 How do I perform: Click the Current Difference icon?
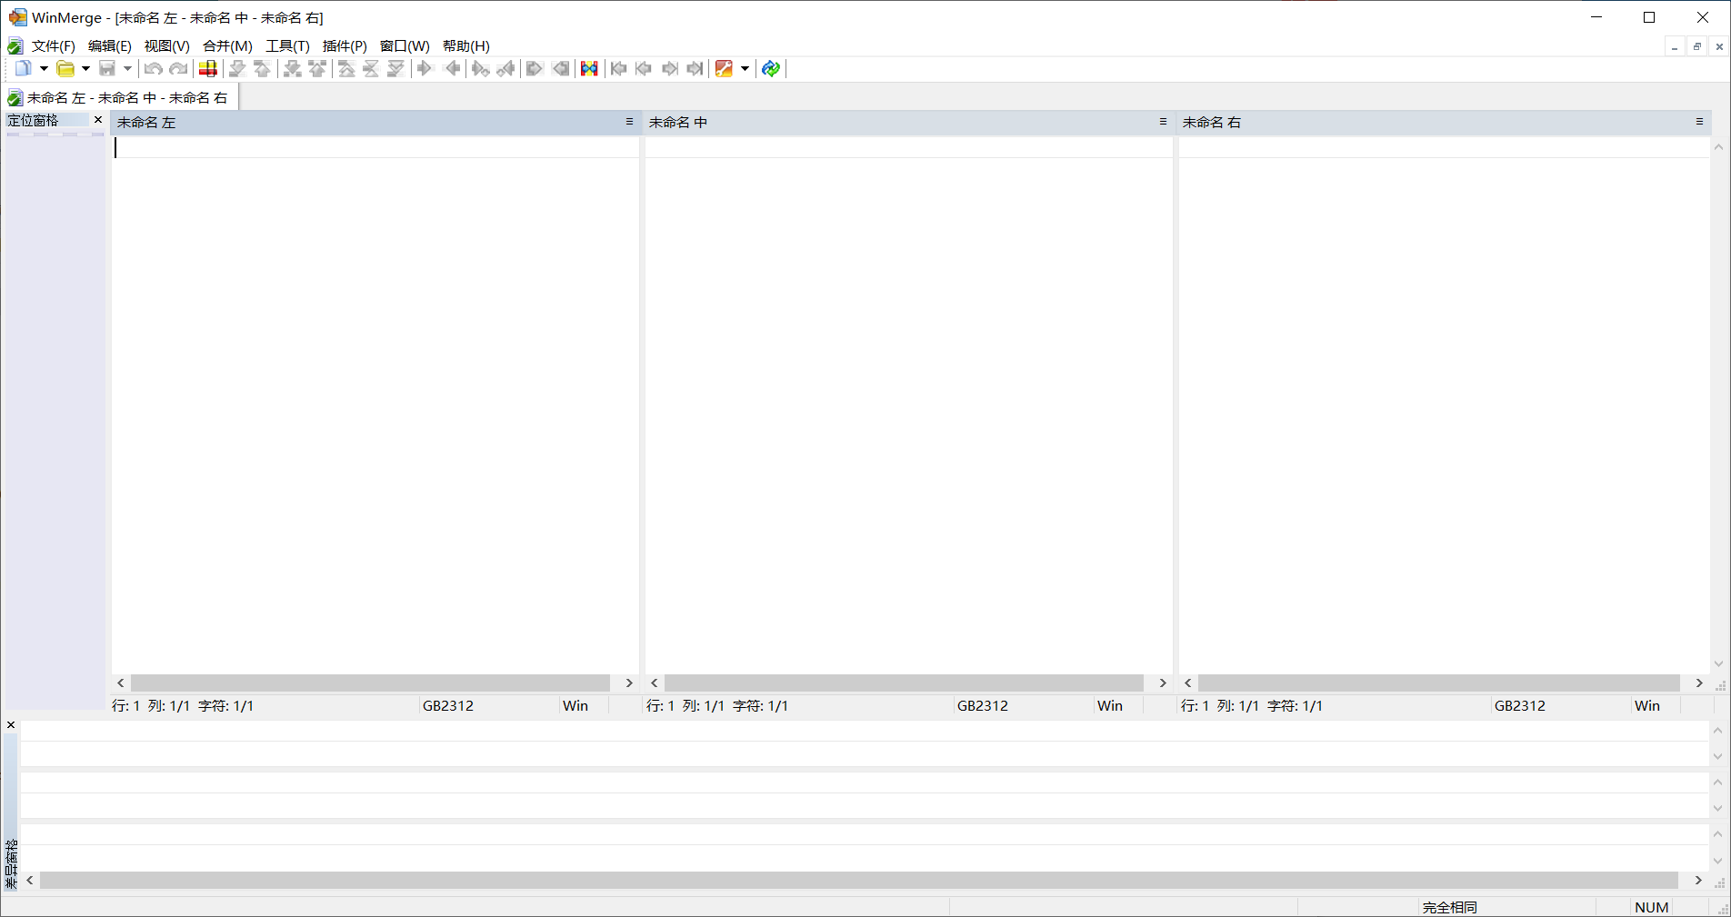point(371,68)
